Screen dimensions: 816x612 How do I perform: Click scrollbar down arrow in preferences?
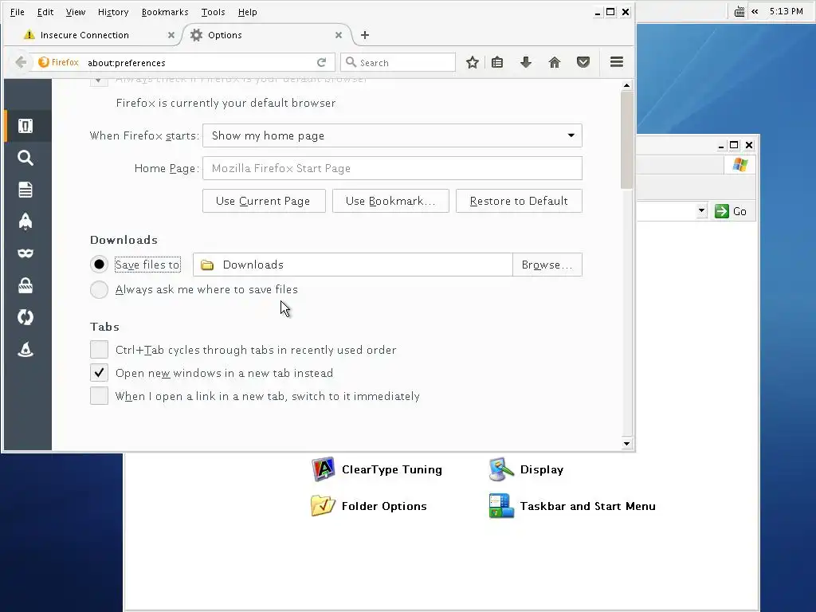626,444
